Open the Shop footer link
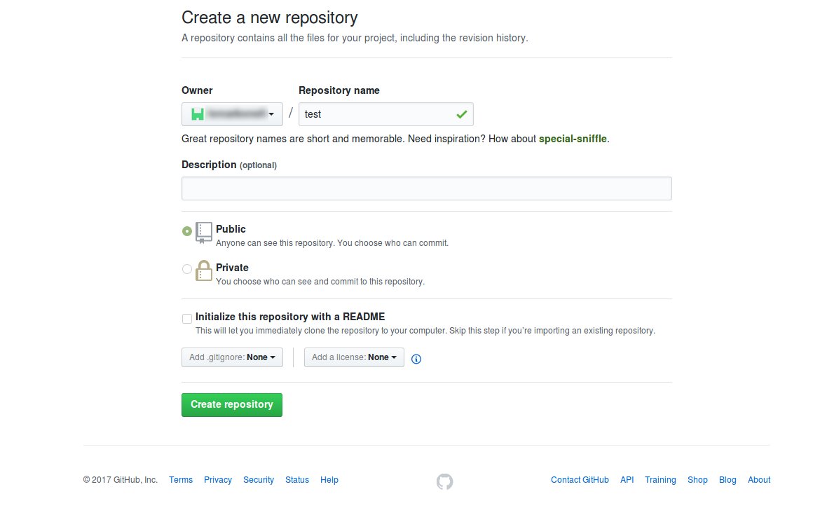This screenshot has height=522, width=820. tap(697, 480)
